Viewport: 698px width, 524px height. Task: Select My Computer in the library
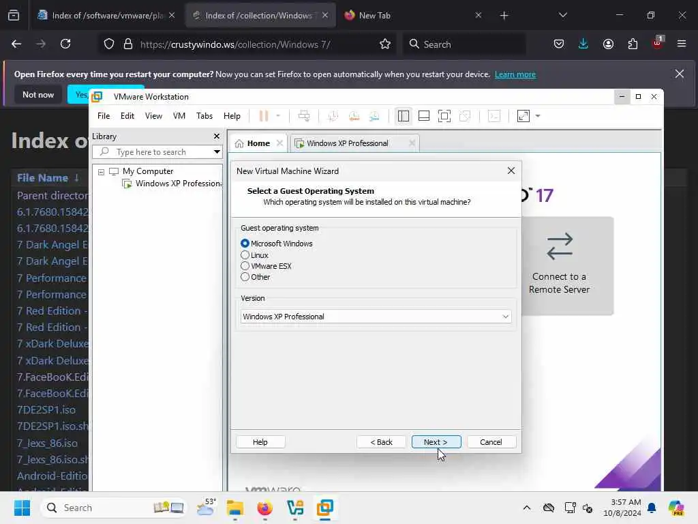click(x=148, y=171)
